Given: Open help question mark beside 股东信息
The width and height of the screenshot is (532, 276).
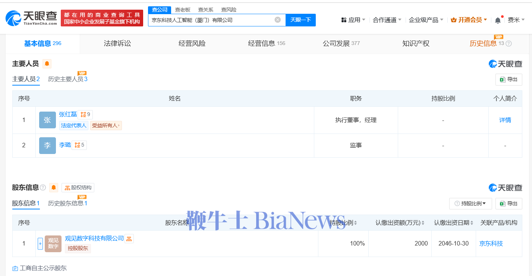Looking at the screenshot, I should click(x=43, y=187).
